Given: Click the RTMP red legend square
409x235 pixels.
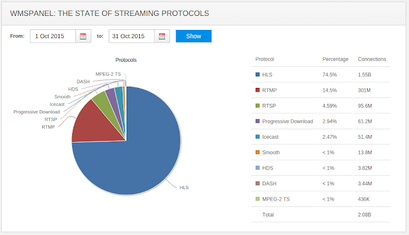Looking at the screenshot, I should point(258,90).
